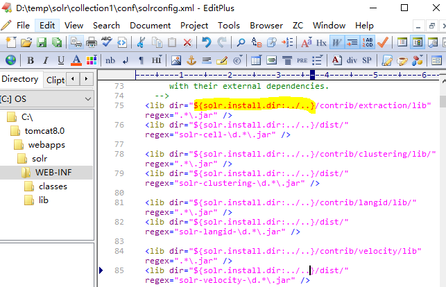Viewport: 446px width, 287px height.
Task: Open Print Preview from the toolbar
Action: click(x=76, y=42)
